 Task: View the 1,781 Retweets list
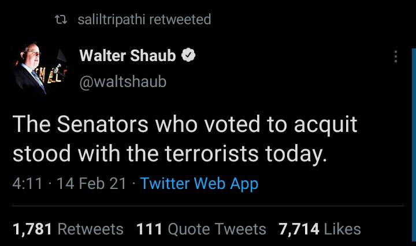point(68,229)
